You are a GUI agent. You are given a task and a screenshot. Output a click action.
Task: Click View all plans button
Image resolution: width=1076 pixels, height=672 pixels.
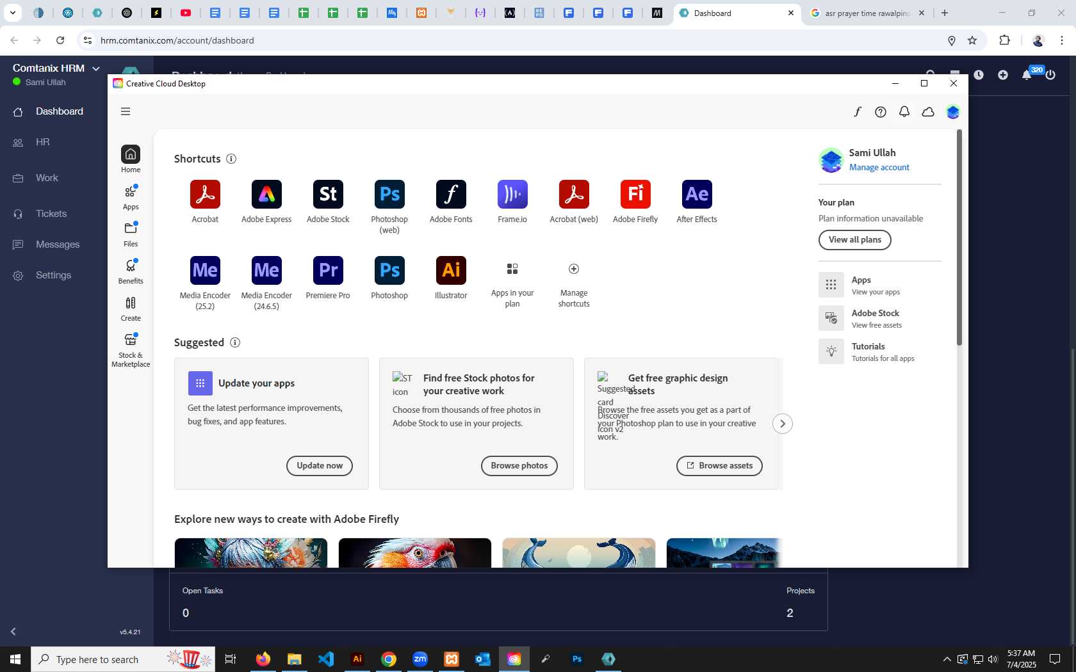pos(855,240)
